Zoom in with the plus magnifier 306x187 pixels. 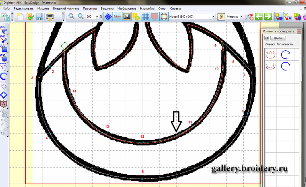[x=71, y=16]
